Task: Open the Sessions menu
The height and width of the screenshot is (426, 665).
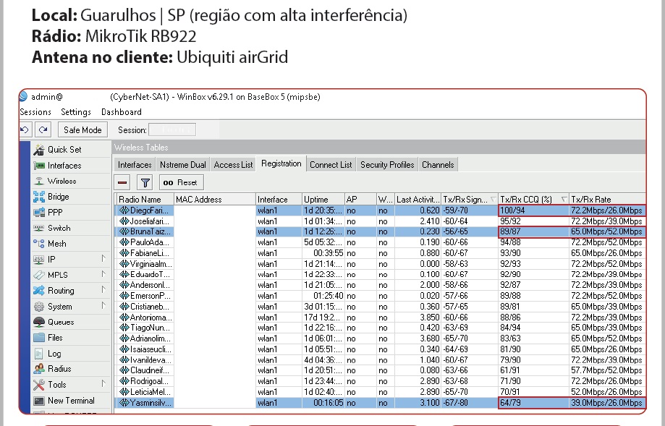Action: tap(35, 112)
